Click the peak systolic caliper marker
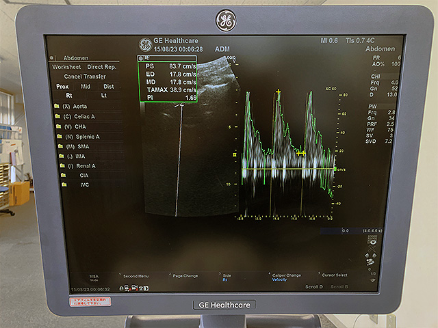 click(x=279, y=92)
